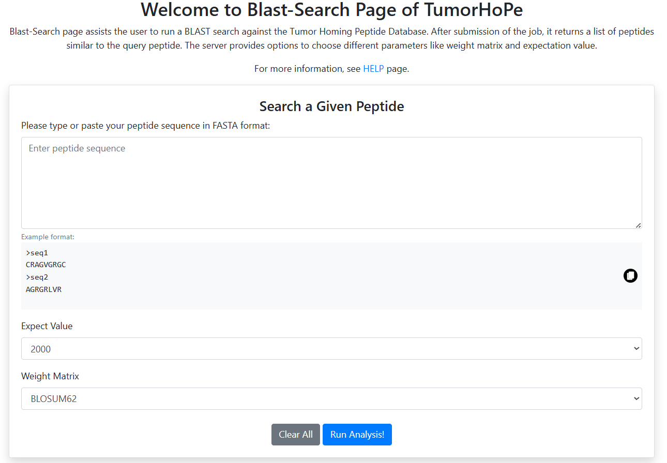Image resolution: width=667 pixels, height=463 pixels.
Task: Click the TumorHoPe page title
Action: (331, 9)
